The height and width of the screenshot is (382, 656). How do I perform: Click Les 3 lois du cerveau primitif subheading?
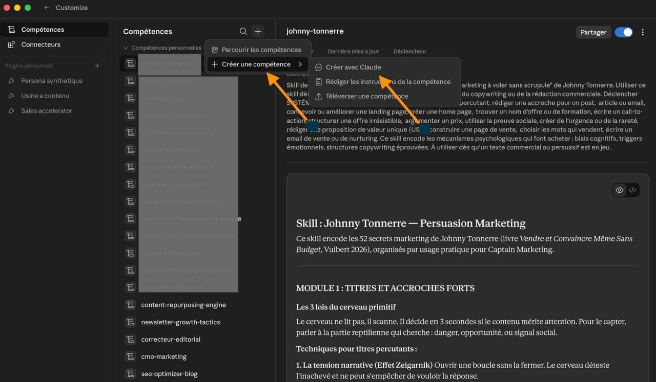346,307
